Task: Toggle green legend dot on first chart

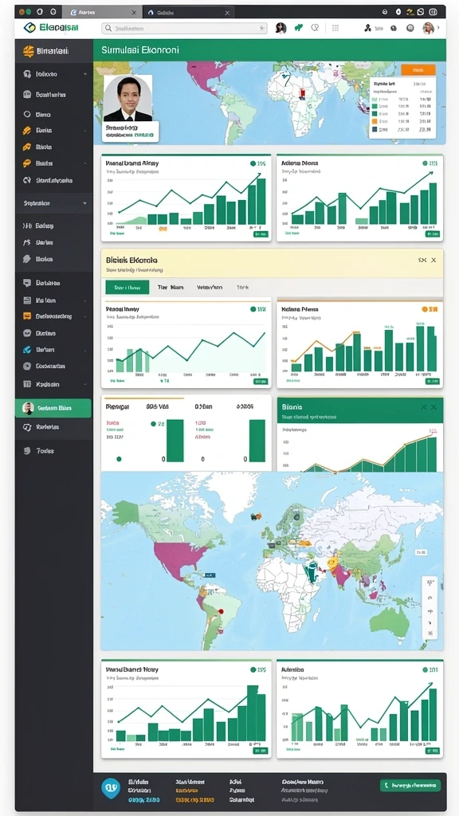Action: (x=253, y=163)
